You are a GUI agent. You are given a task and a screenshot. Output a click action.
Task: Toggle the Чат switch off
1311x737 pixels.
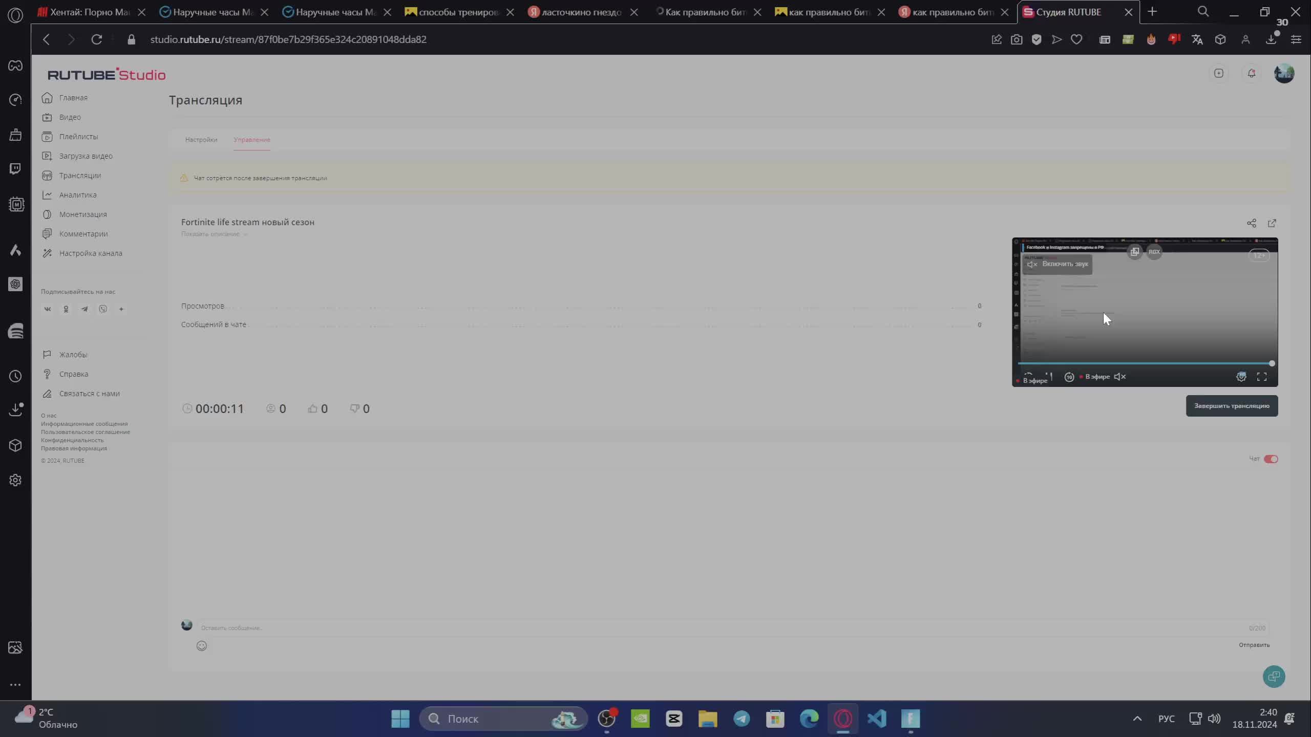1271,459
